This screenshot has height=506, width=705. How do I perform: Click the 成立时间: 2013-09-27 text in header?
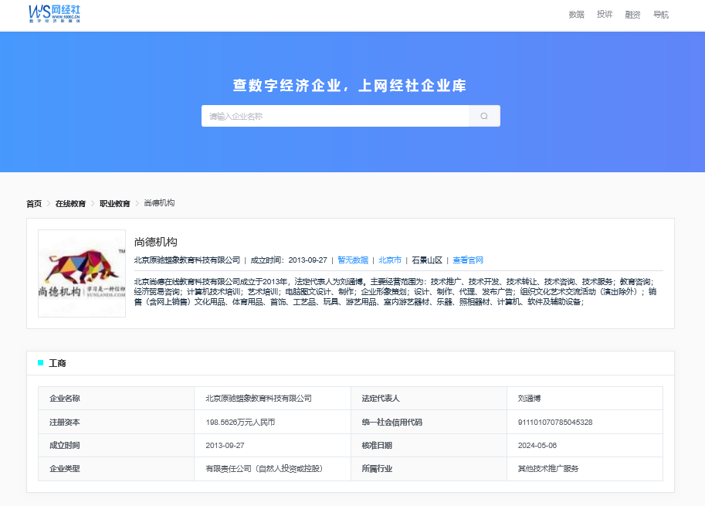point(289,260)
